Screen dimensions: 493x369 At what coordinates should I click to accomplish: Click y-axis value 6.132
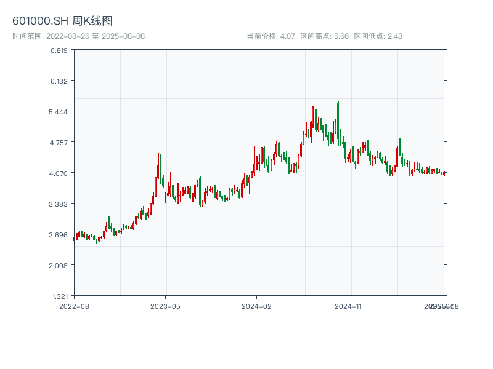click(59, 81)
